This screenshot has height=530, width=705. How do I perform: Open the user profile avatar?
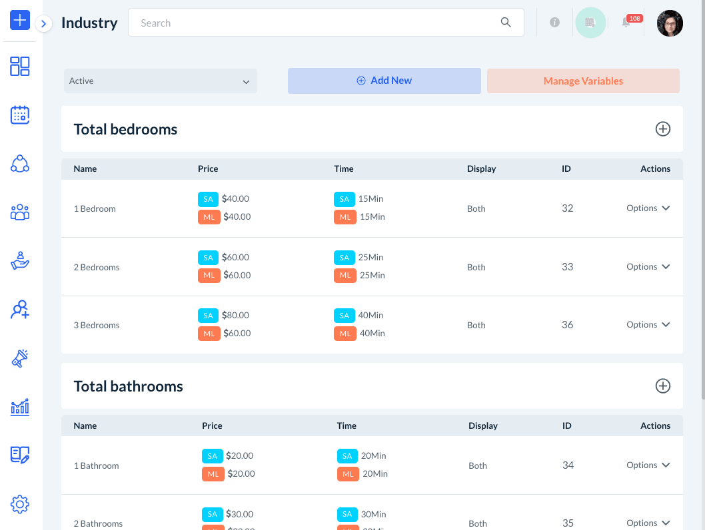coord(670,23)
